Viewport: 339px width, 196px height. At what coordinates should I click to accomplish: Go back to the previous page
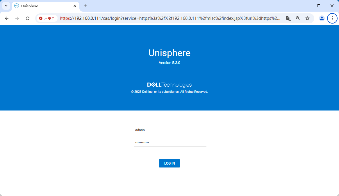pyautogui.click(x=7, y=18)
